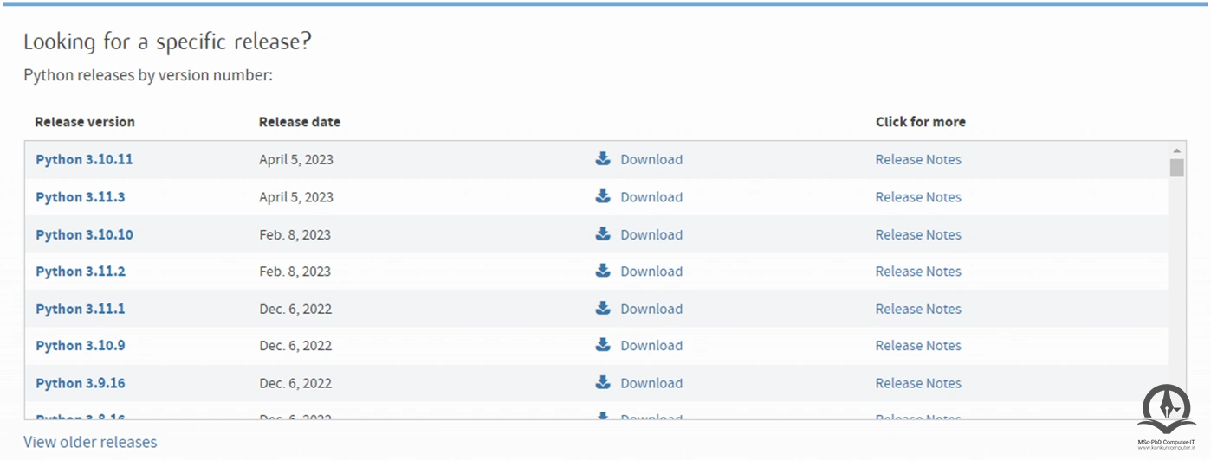Viewport: 1211px width, 460px height.
Task: Click Dec. 6, 2022 date for Python 3.11.1
Action: 295,309
